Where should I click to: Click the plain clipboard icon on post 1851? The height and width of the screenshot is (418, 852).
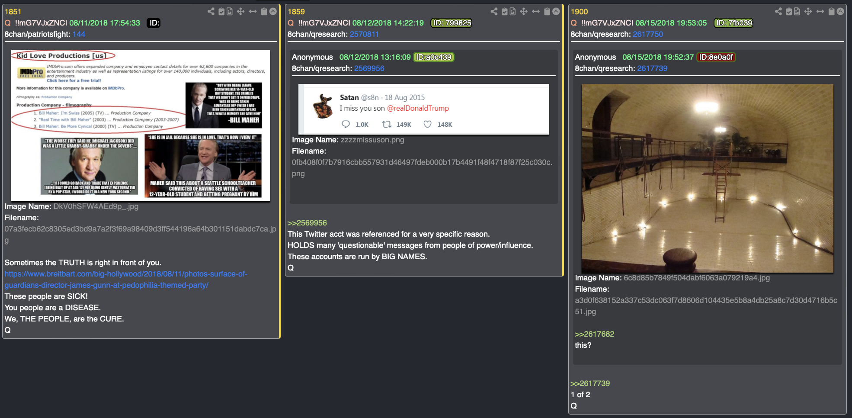(264, 11)
